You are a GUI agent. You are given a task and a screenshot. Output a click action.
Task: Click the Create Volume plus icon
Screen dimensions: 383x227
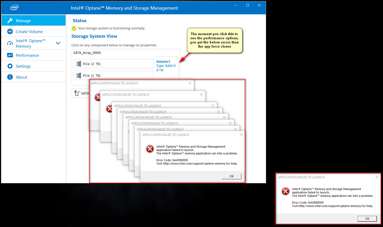coord(10,31)
